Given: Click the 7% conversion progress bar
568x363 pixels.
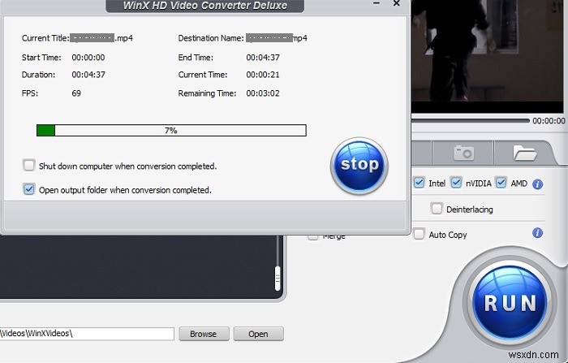Looking at the screenshot, I should pyautogui.click(x=171, y=130).
